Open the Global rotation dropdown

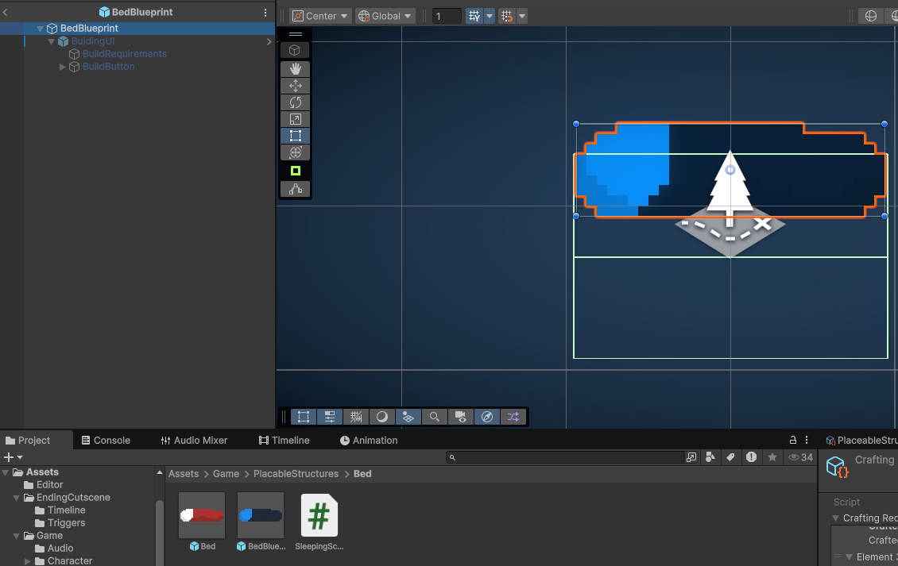(385, 16)
